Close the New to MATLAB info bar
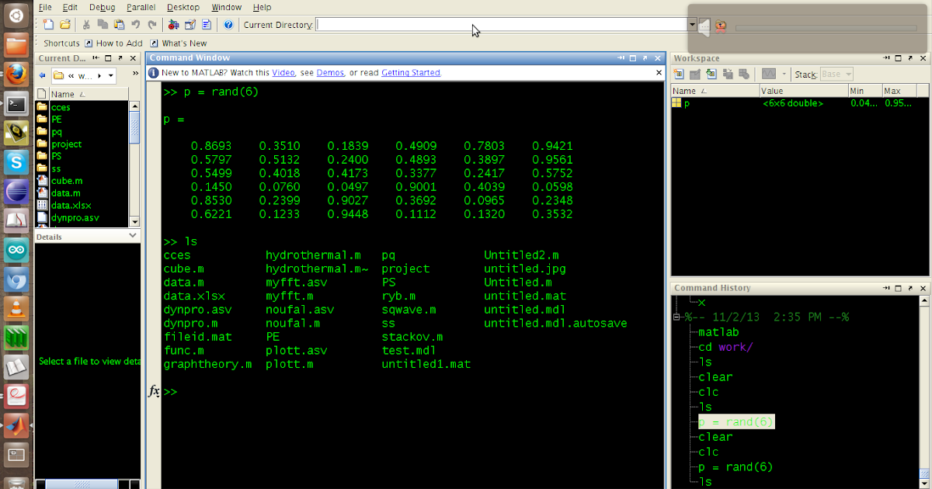Screen dimensions: 932x489 tap(659, 72)
